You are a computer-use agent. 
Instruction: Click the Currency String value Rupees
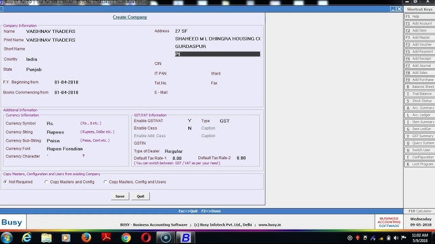tap(55, 132)
